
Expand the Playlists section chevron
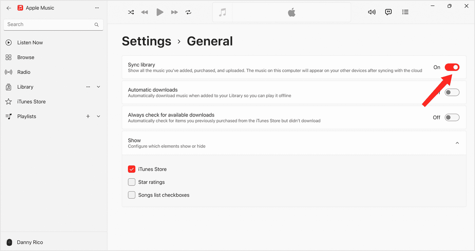click(98, 116)
